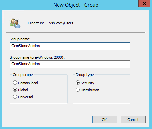
Task: Click the Group name (pre-Windows 2000) label
Action: (x=37, y=57)
